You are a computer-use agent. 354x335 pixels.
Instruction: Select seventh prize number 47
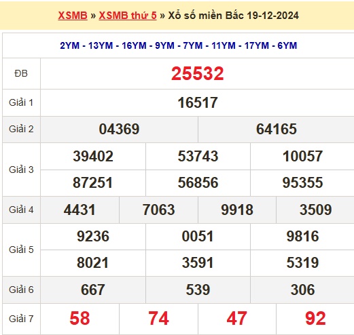point(237,319)
